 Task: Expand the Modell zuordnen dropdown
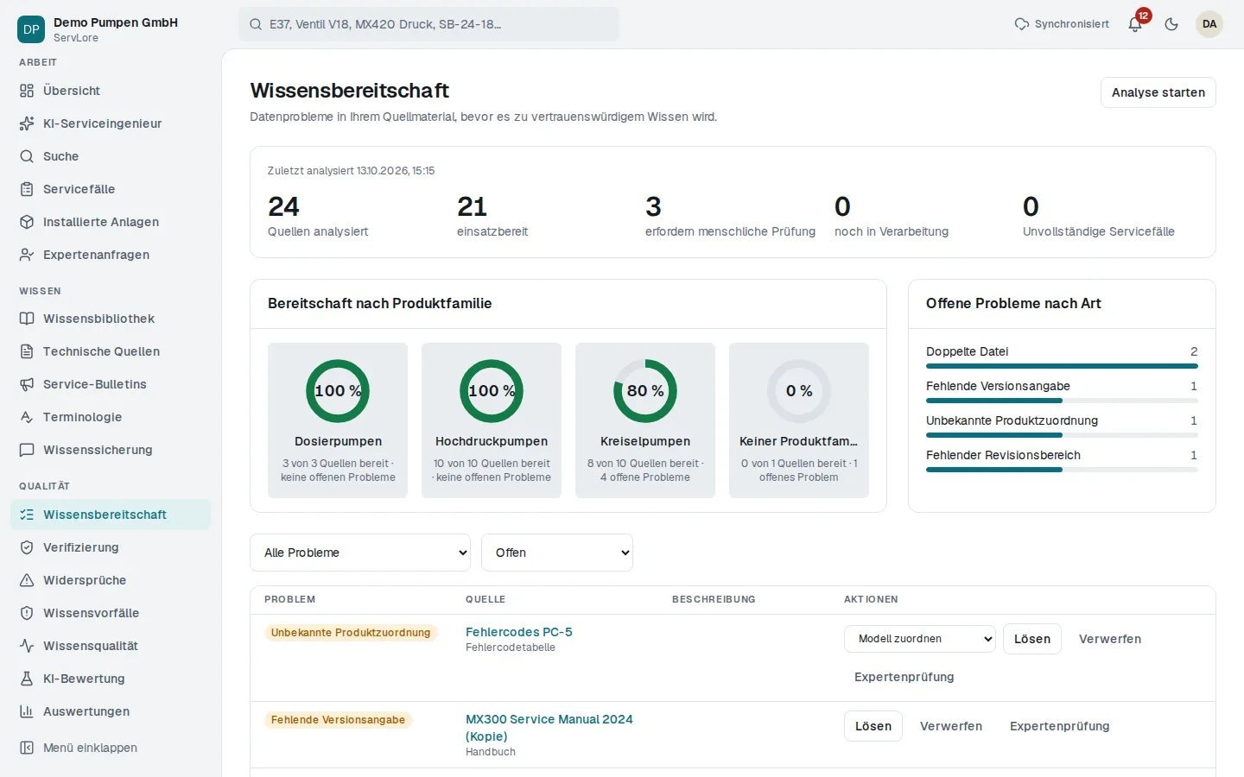pyautogui.click(x=920, y=639)
